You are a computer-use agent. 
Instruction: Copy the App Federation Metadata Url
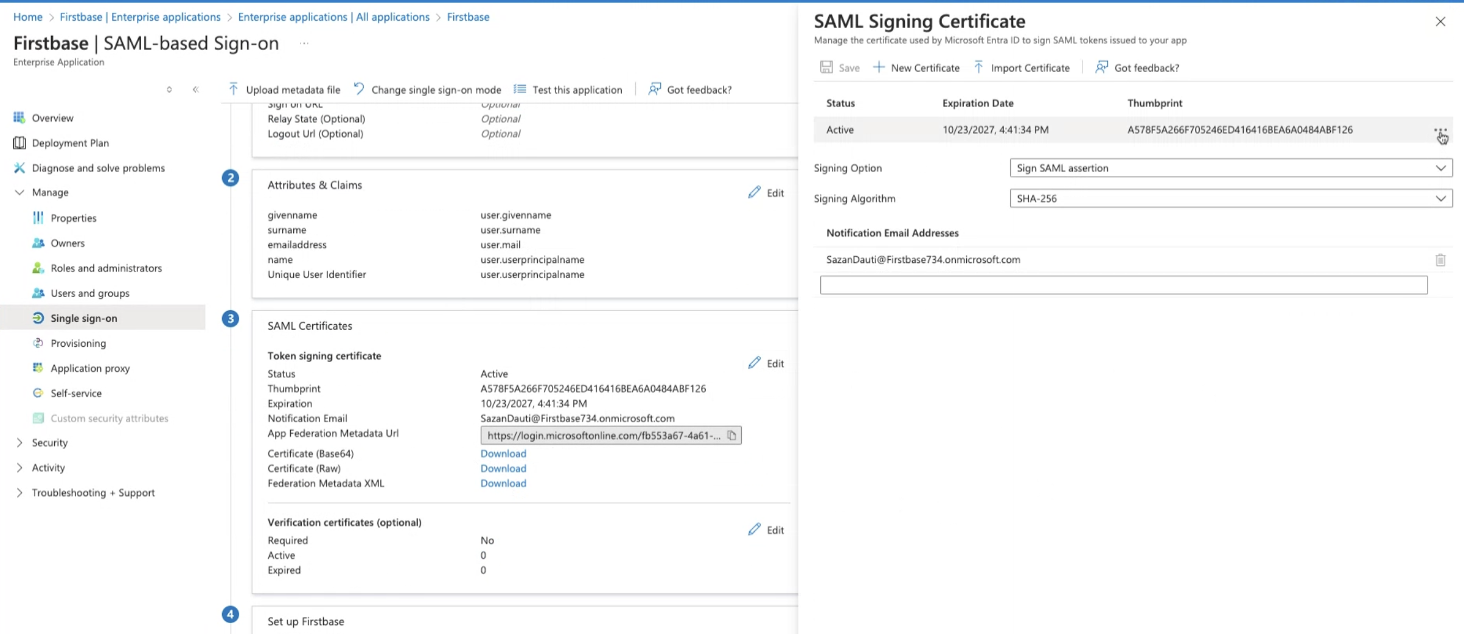point(731,435)
